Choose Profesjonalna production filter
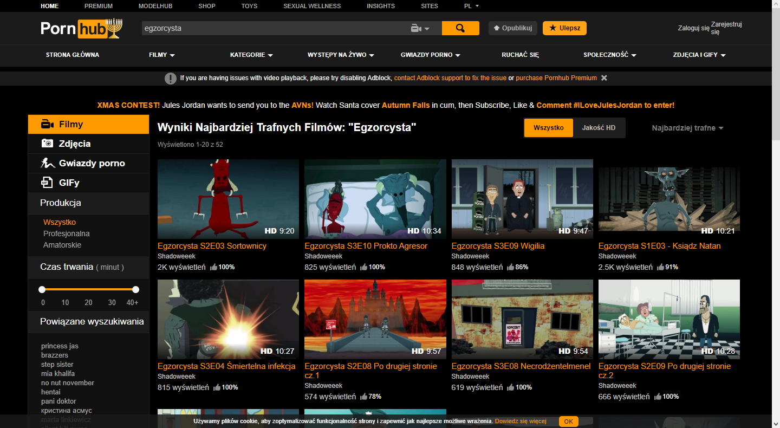780x428 pixels. coord(67,234)
